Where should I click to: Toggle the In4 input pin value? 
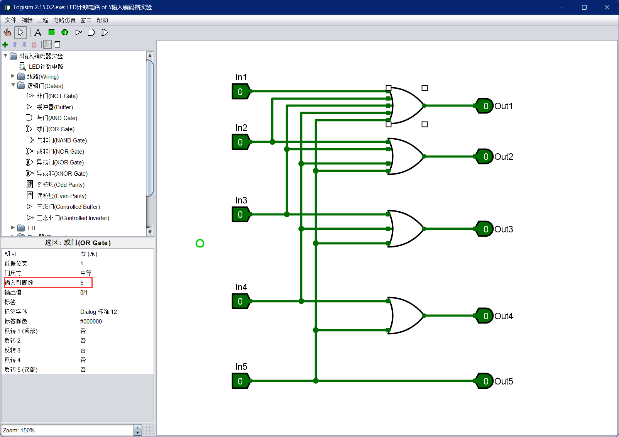point(240,301)
